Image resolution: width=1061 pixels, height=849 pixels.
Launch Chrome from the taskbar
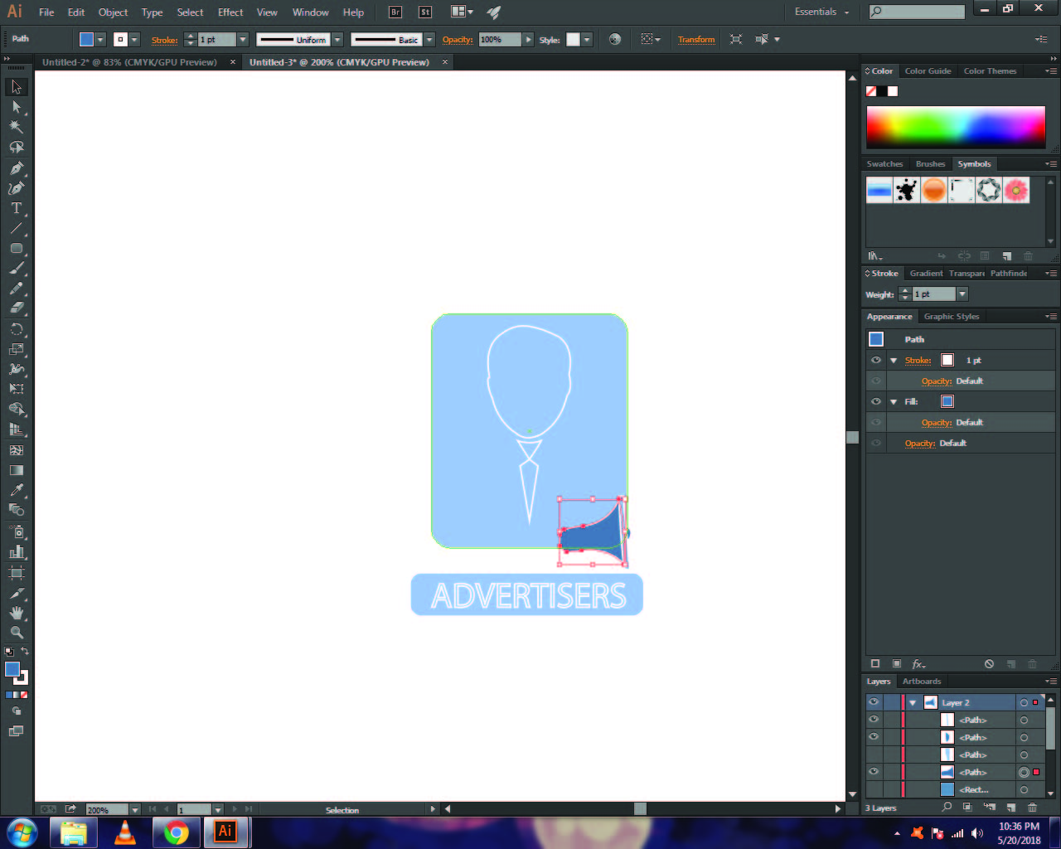176,832
